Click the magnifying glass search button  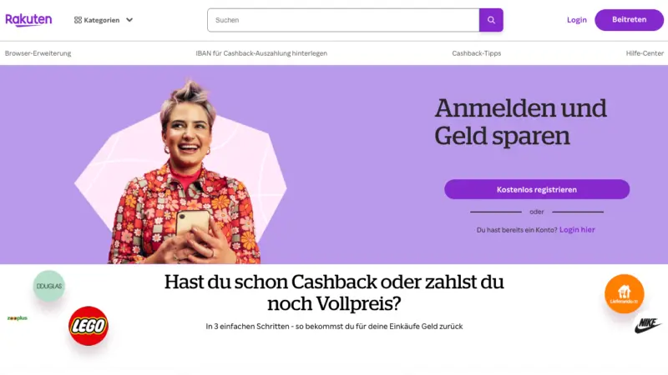[x=491, y=20]
